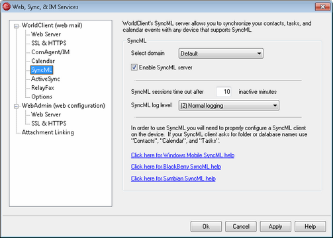Select Options under WorldClient
Screen dimensions: 333x238
point(42,97)
